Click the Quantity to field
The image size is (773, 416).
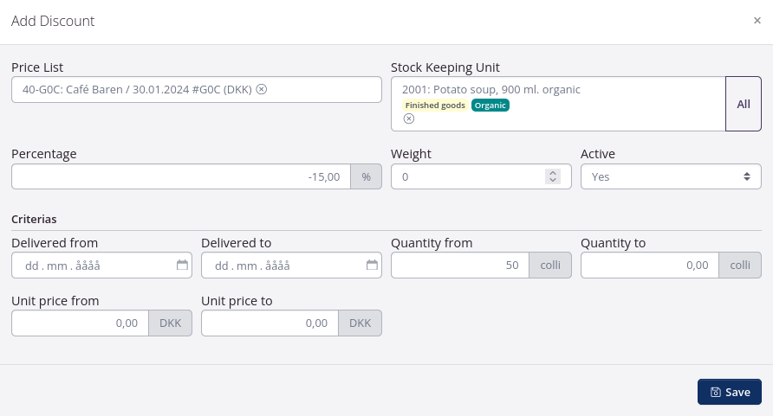click(649, 266)
